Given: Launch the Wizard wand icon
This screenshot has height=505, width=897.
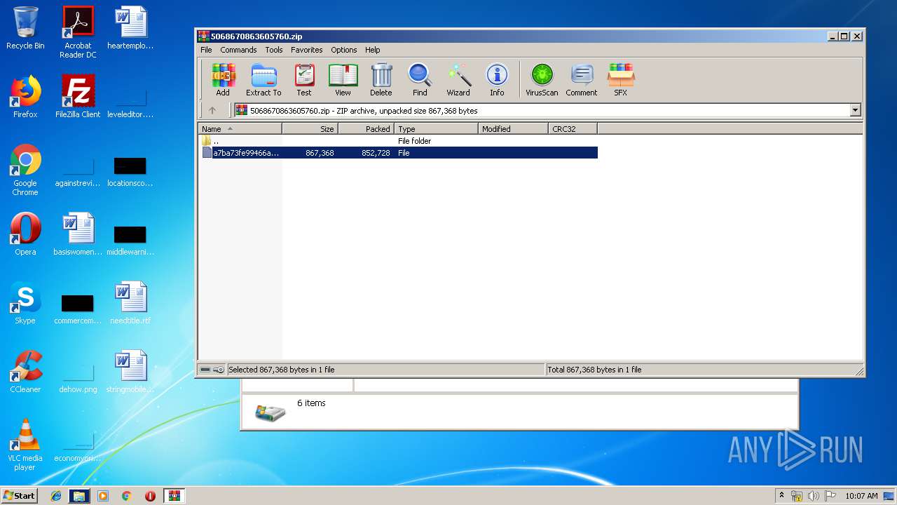Looking at the screenshot, I should tap(458, 79).
